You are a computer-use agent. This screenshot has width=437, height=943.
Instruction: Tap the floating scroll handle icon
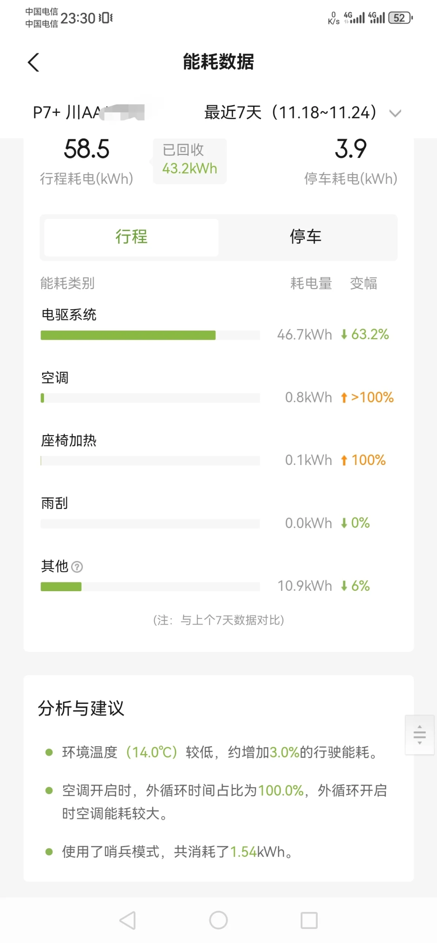420,734
